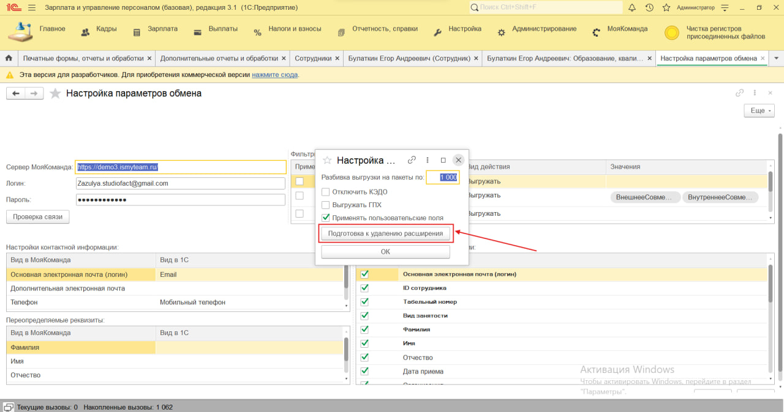Click the back navigation arrow
This screenshot has width=784, height=412.
pos(16,94)
